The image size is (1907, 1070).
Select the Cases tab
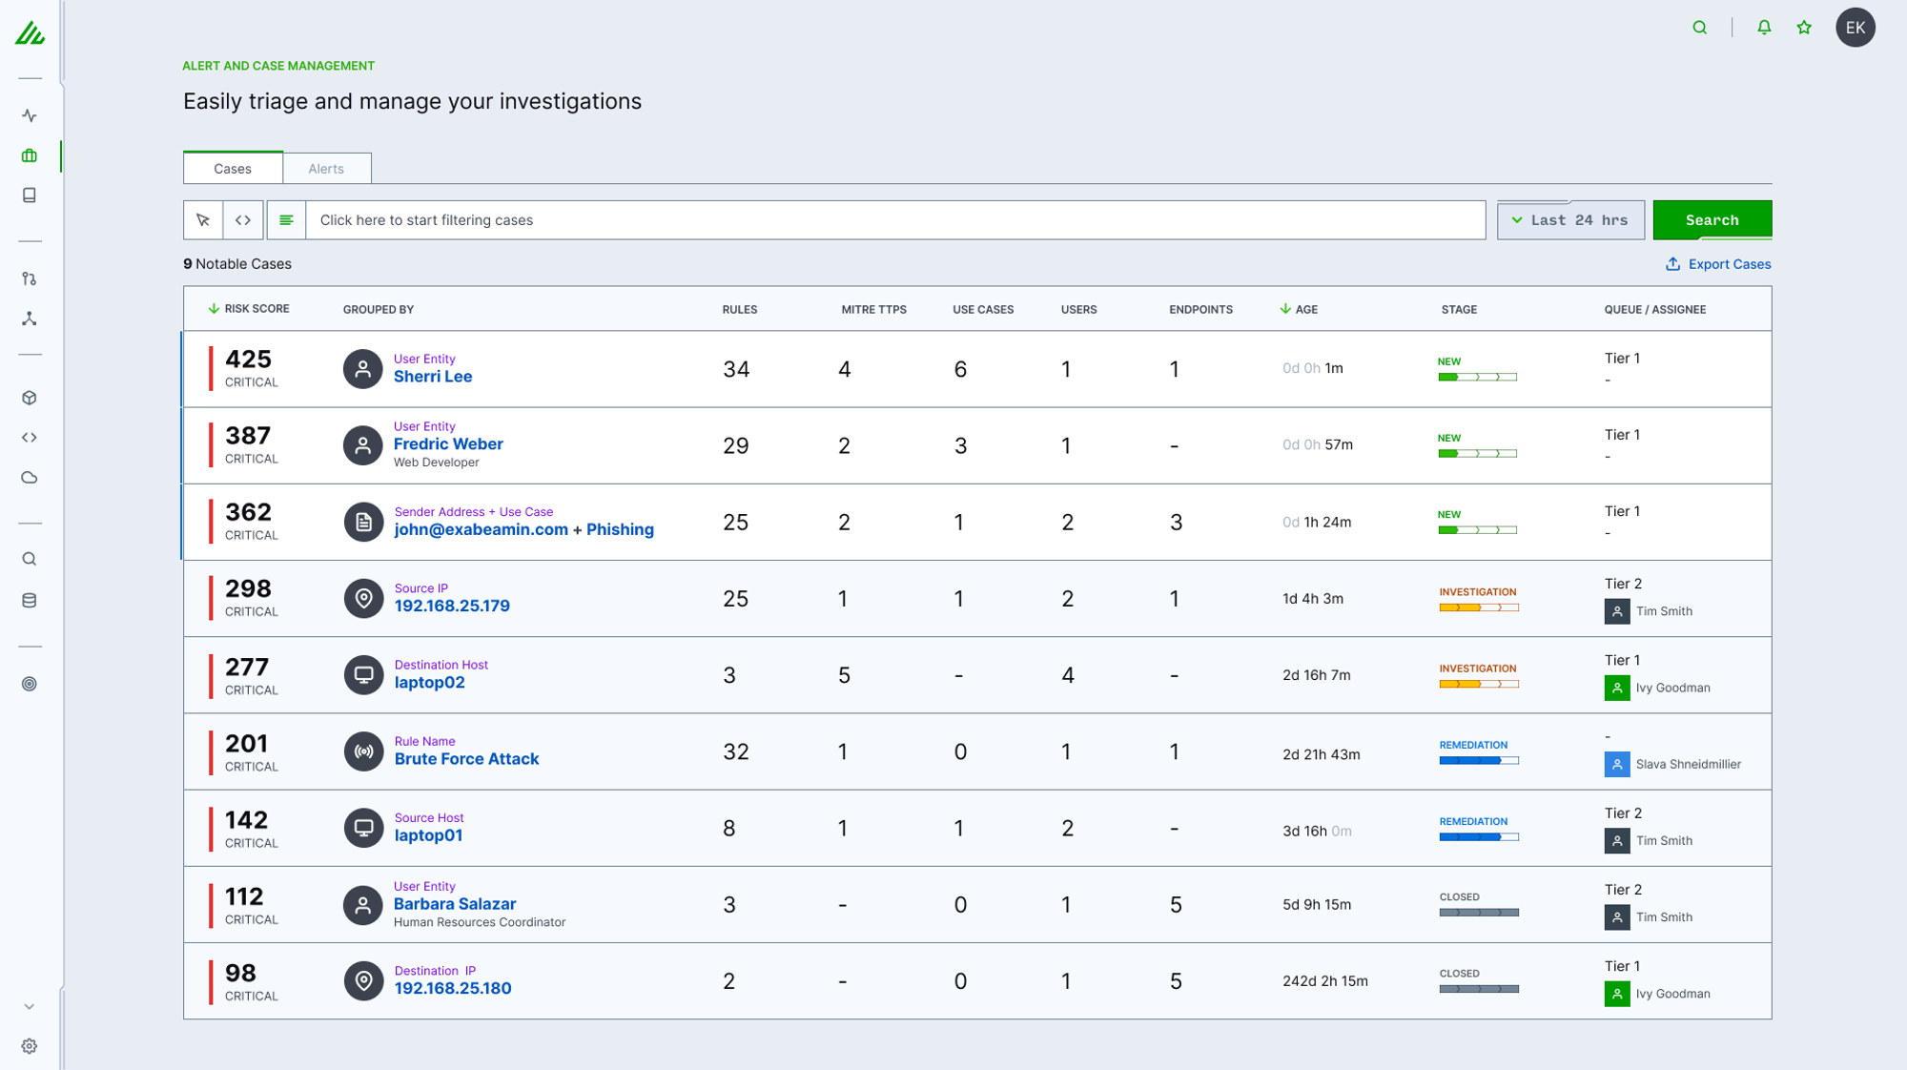pos(233,169)
